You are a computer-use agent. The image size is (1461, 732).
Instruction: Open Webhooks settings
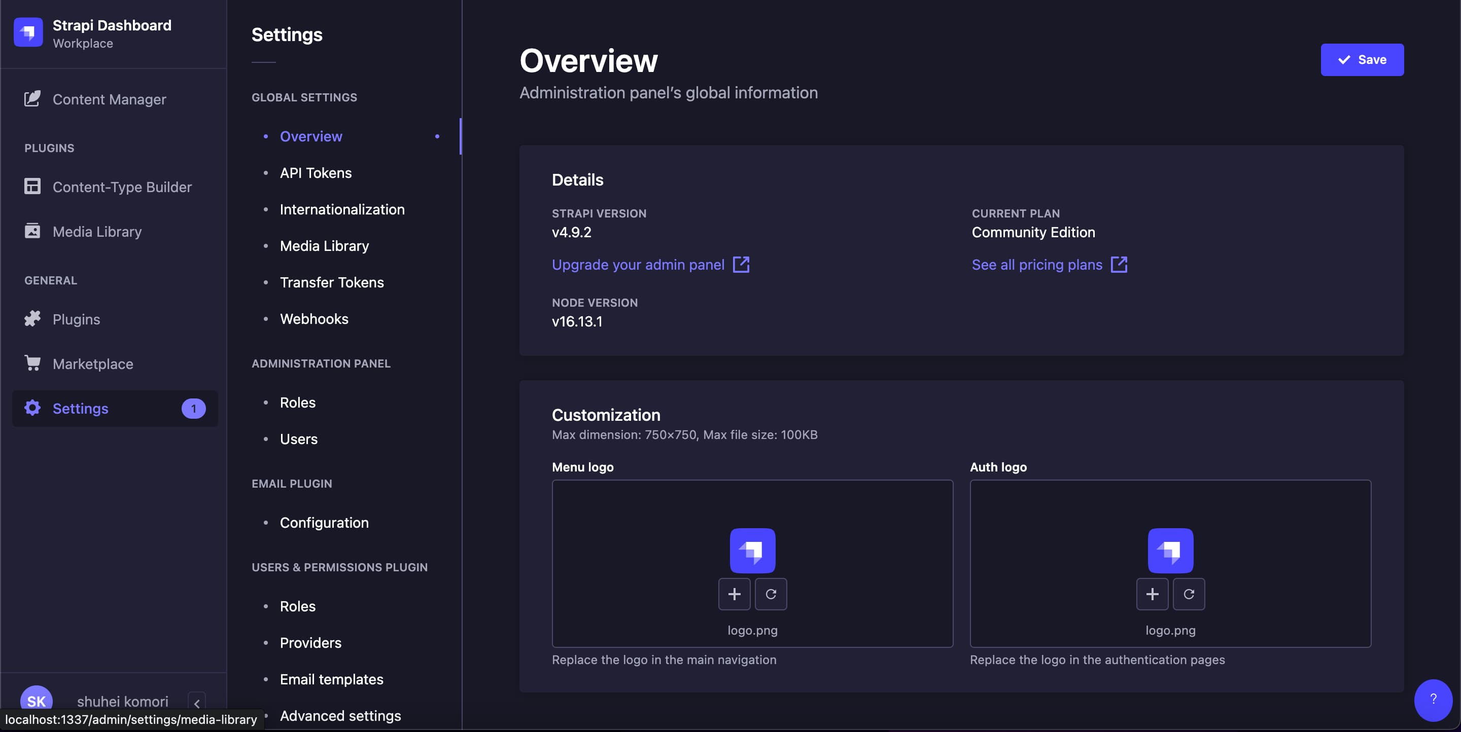[x=314, y=318]
